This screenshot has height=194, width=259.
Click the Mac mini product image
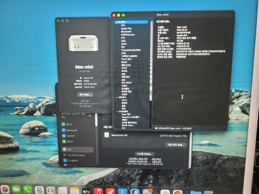(x=83, y=43)
